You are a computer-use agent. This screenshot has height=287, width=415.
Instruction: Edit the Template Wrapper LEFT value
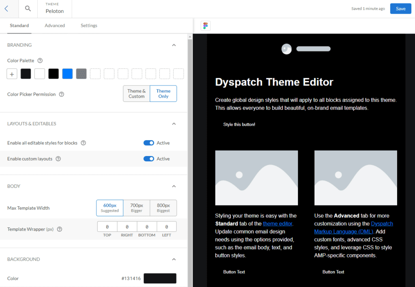(167, 227)
